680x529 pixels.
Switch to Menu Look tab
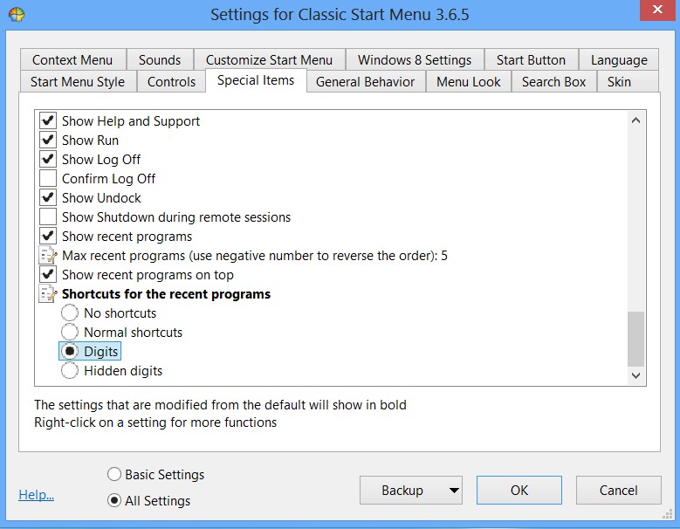click(469, 81)
